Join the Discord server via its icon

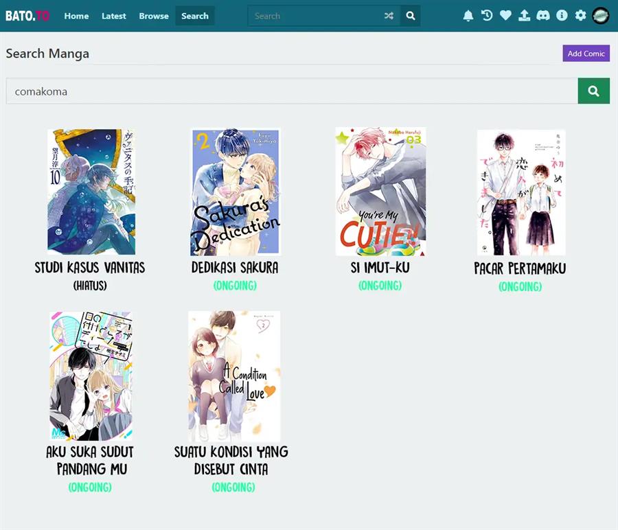coord(543,15)
